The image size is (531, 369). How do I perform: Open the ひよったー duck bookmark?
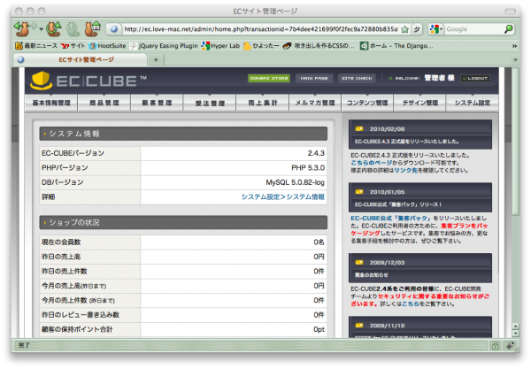click(261, 46)
